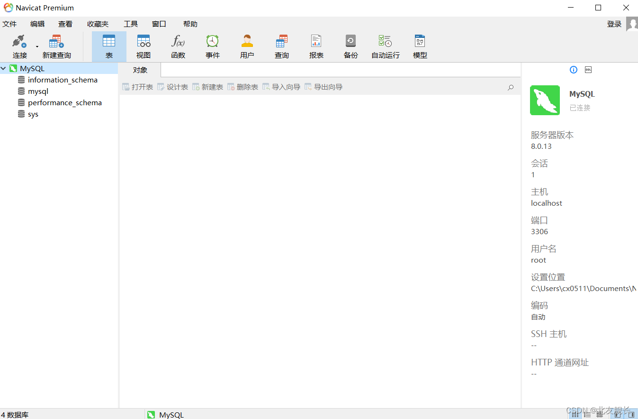Collapse the MySQL connection tree node
638x419 pixels.
pyautogui.click(x=4, y=69)
